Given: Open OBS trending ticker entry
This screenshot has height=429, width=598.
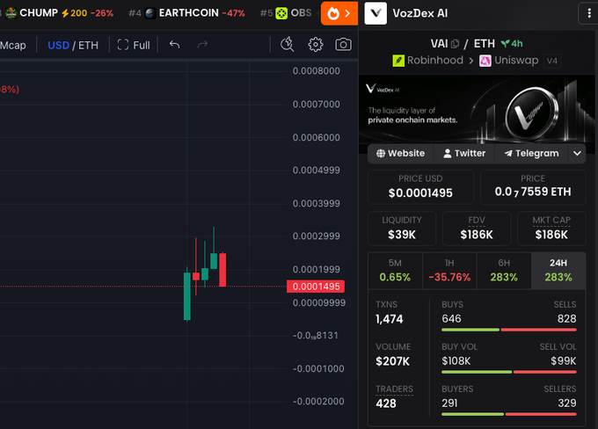Looking at the screenshot, I should (x=286, y=13).
